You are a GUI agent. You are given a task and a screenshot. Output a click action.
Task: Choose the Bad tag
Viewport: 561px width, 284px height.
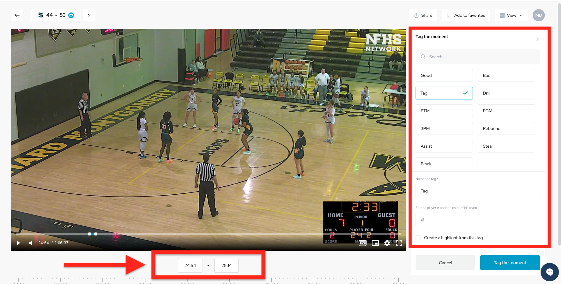click(506, 75)
